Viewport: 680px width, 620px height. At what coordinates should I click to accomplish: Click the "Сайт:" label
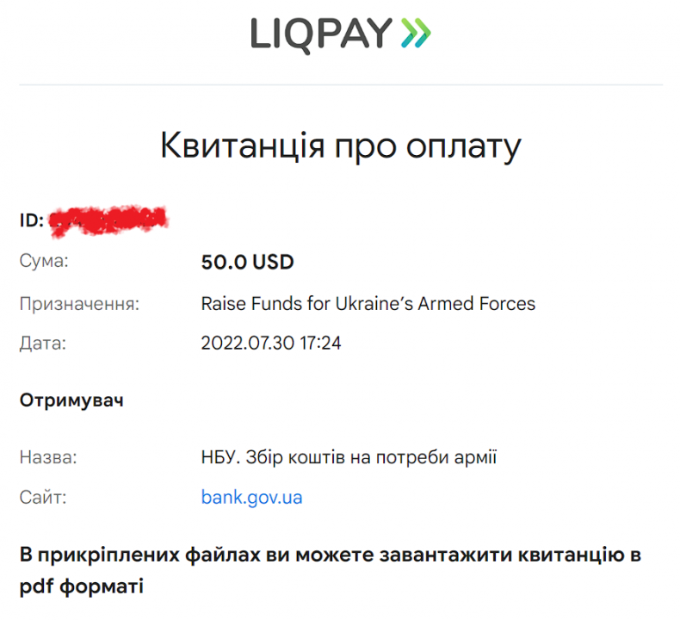tap(43, 497)
